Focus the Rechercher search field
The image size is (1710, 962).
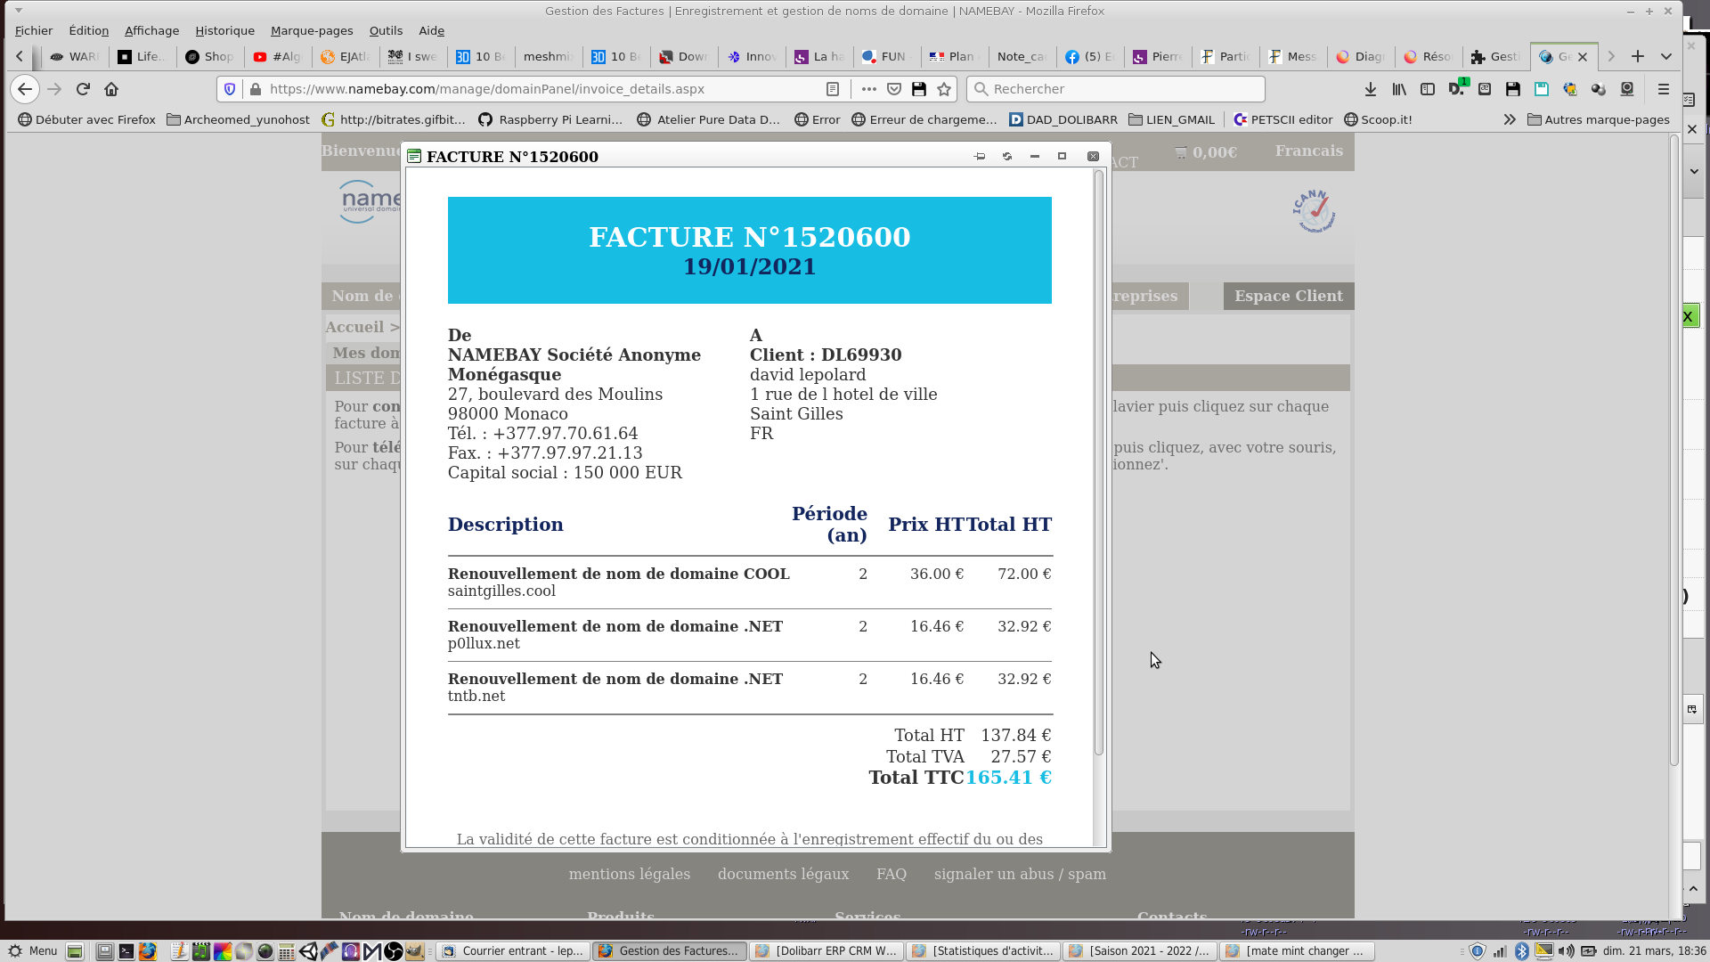click(1122, 89)
